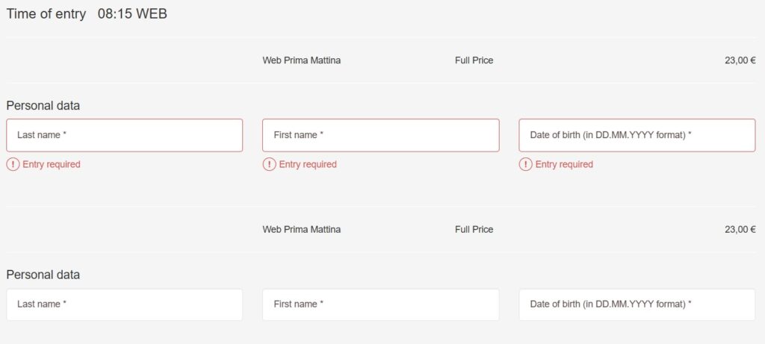The image size is (765, 344).
Task: Focus the Last name field of the second ticket
Action: [x=125, y=304]
